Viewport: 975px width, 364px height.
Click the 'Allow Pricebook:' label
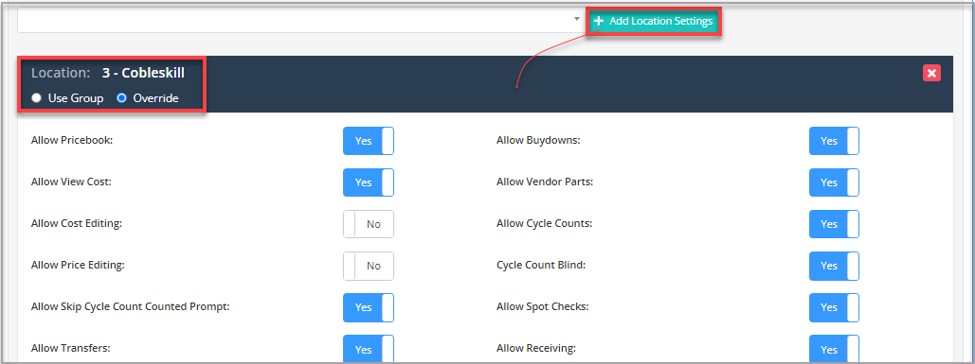point(71,140)
